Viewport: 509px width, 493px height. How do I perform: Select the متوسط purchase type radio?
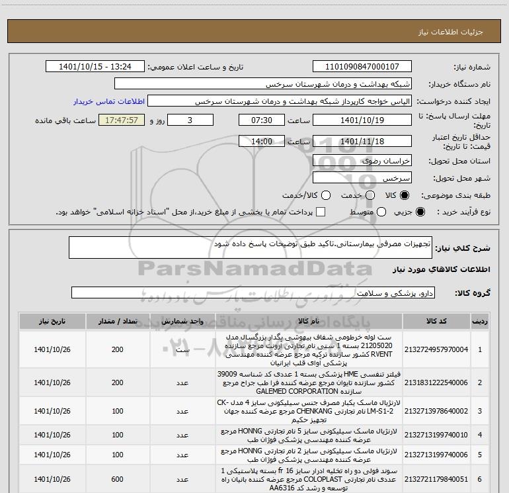[381, 212]
